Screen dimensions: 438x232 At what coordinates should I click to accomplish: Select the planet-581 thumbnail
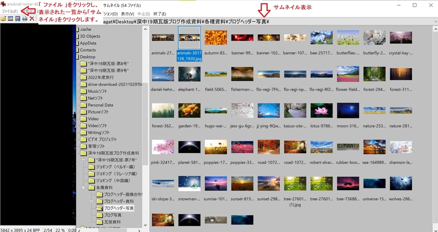pyautogui.click(x=189, y=147)
